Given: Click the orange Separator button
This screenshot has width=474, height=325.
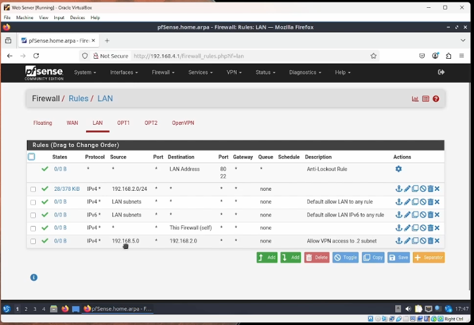Looking at the screenshot, I should [x=429, y=258].
